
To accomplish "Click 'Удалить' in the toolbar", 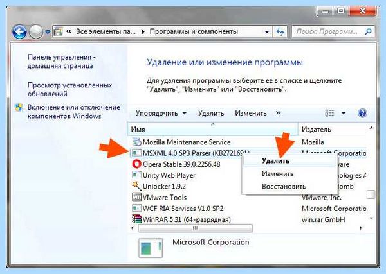I will 211,113.
